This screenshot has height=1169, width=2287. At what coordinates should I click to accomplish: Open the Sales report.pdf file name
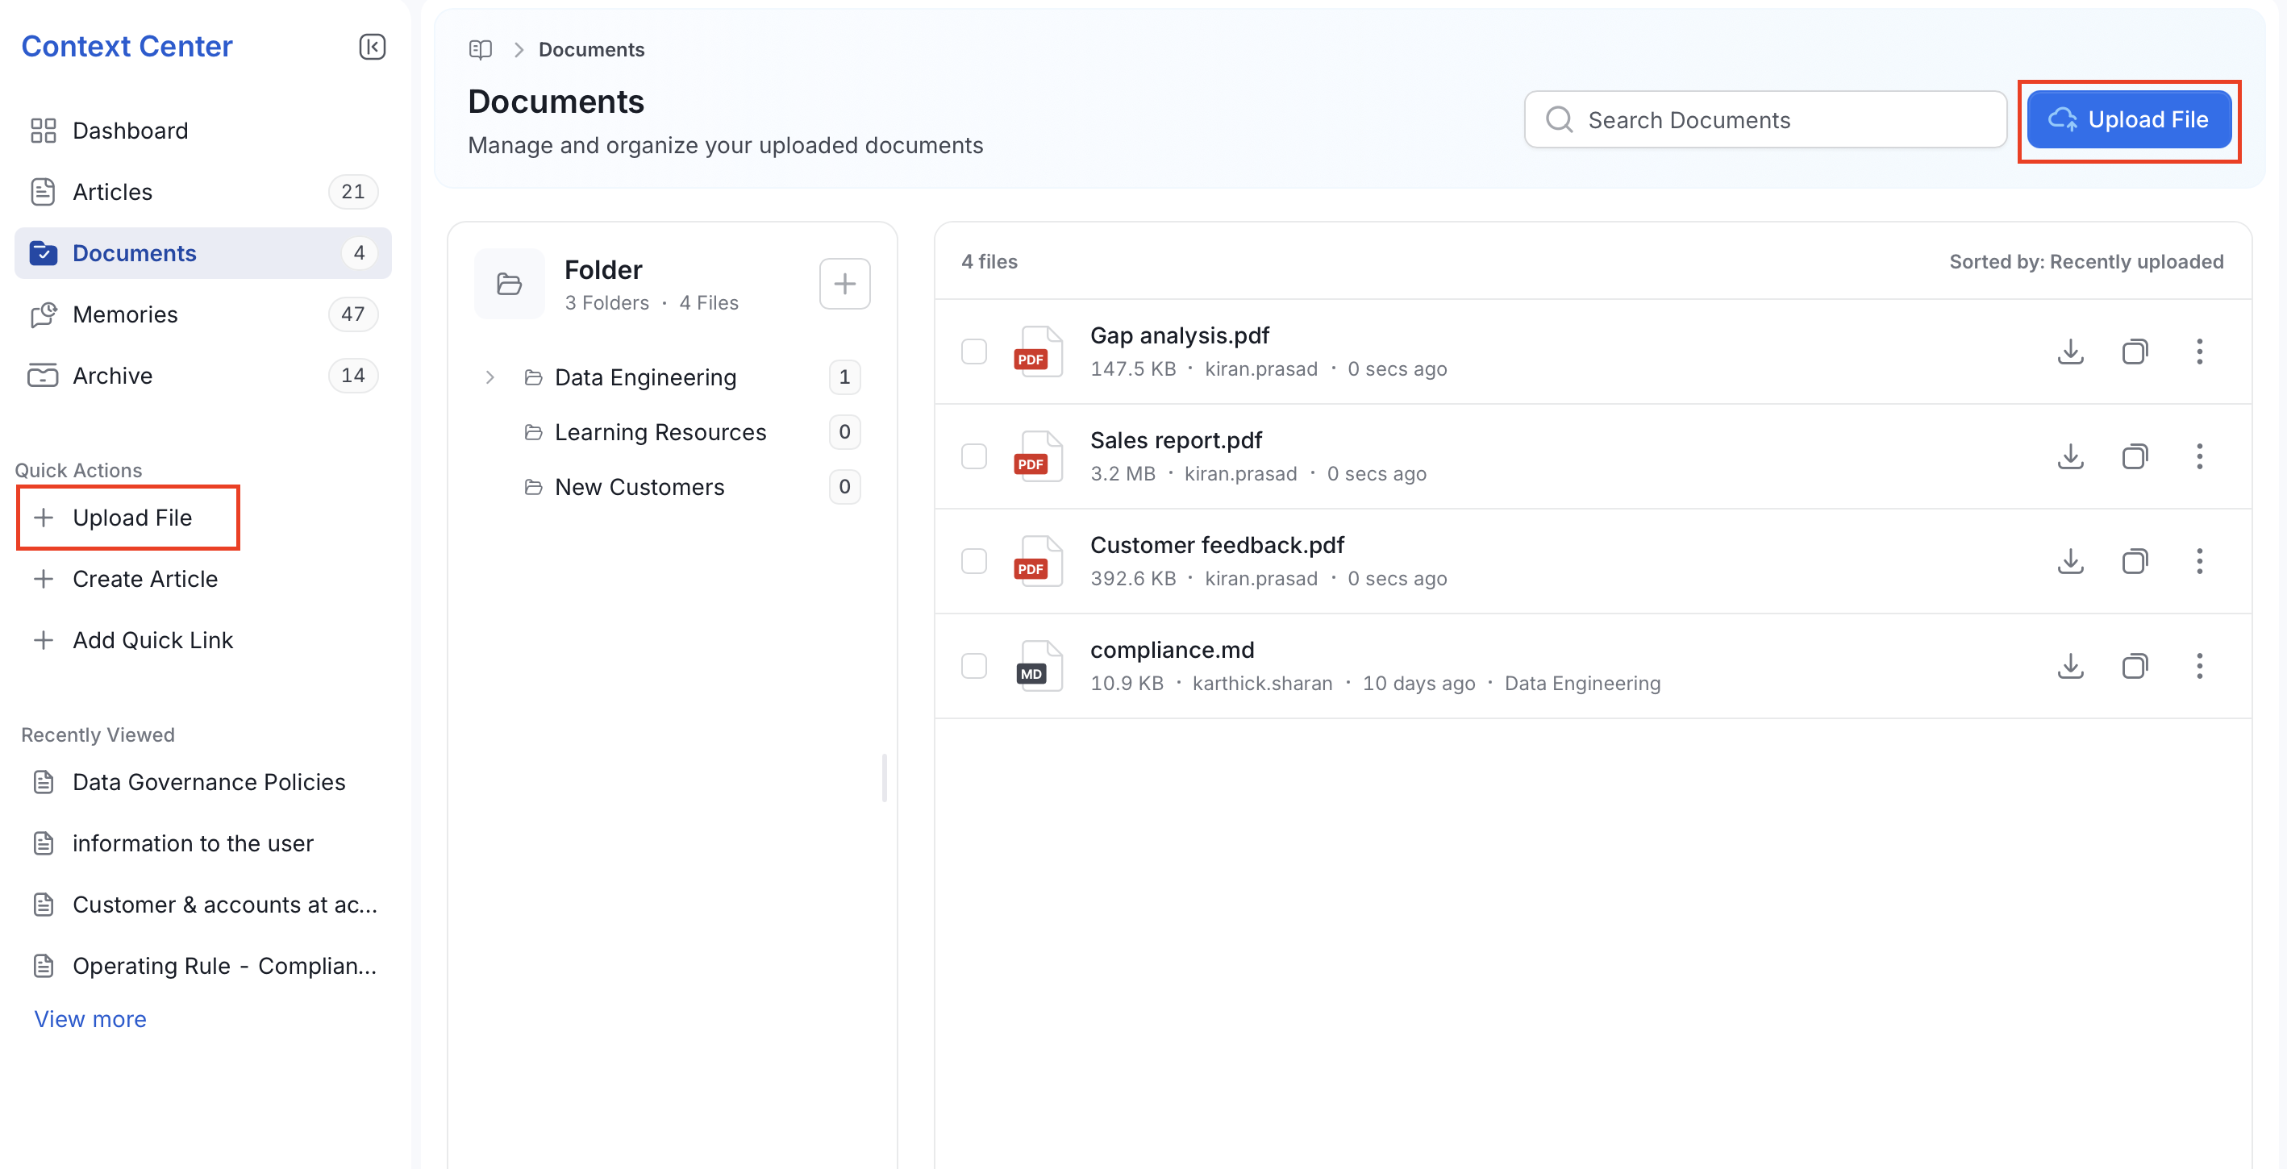click(x=1176, y=440)
